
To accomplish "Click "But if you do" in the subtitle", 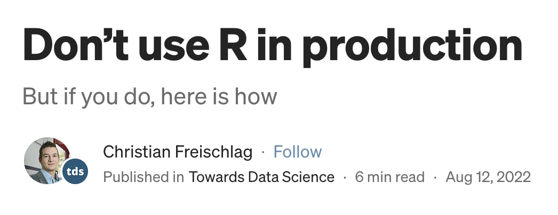I will [89, 97].
